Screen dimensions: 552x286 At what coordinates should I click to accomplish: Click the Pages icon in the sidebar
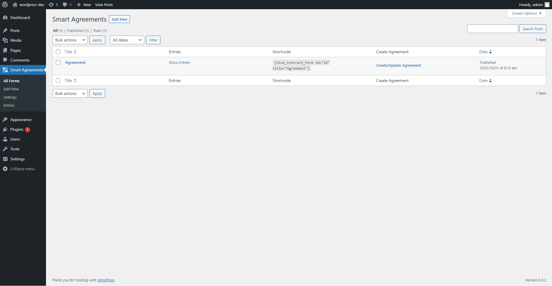coord(5,50)
